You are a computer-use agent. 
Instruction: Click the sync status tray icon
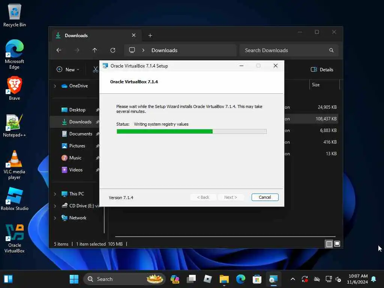(304, 279)
